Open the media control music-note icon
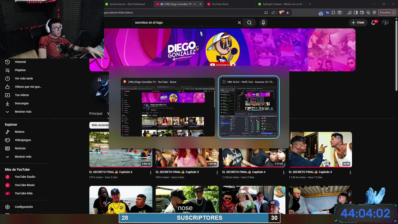This screenshot has height=224, width=398. 350,12
